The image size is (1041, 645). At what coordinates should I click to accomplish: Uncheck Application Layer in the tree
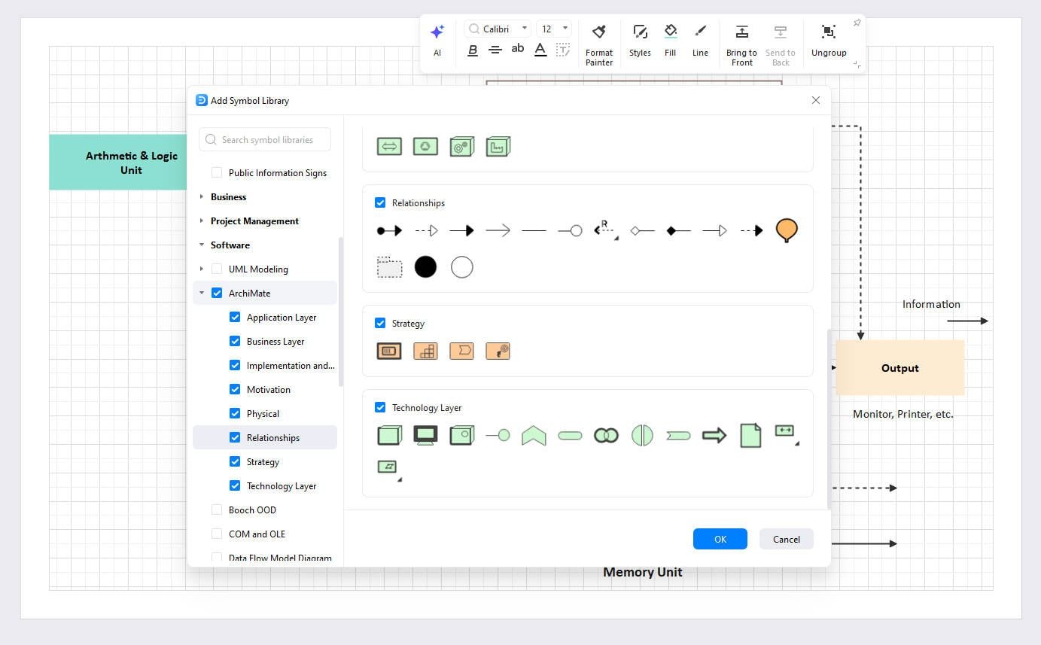(x=235, y=317)
